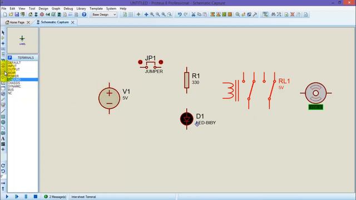Stop the simulation
This screenshot has width=356, height=200.
pos(36,197)
